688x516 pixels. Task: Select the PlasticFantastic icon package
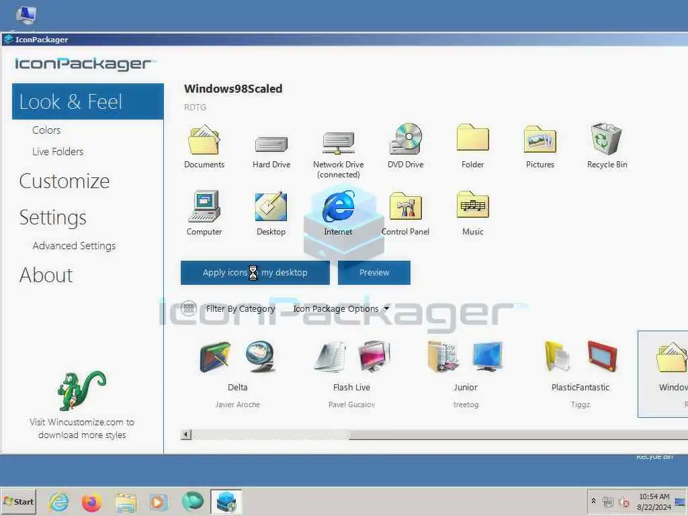(x=580, y=373)
